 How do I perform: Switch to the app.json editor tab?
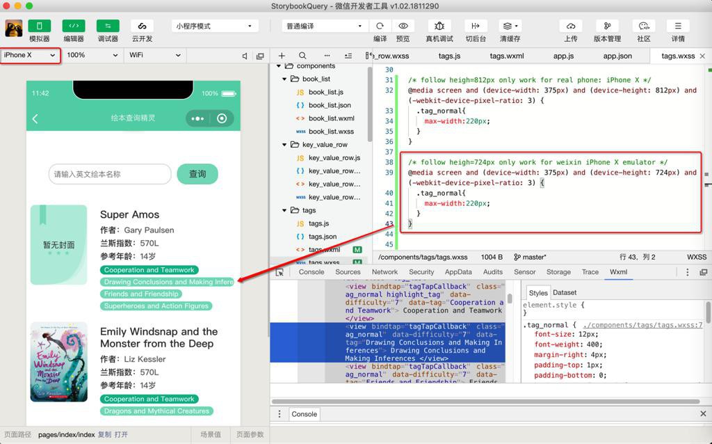pyautogui.click(x=617, y=56)
